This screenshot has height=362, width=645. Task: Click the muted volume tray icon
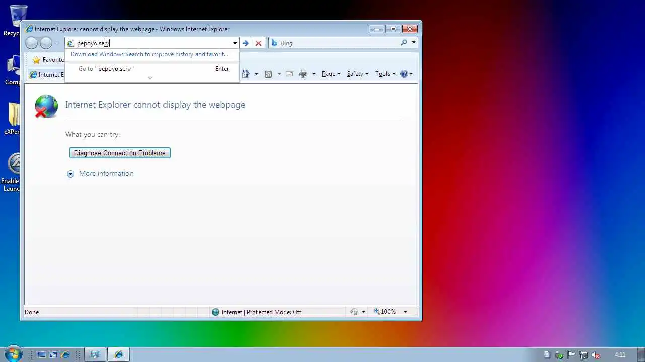click(x=596, y=354)
